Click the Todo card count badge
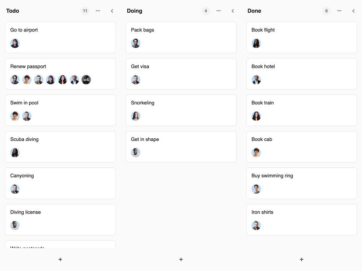 click(85, 11)
